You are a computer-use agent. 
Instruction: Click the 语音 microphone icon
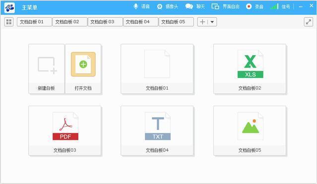pyautogui.click(x=135, y=6)
